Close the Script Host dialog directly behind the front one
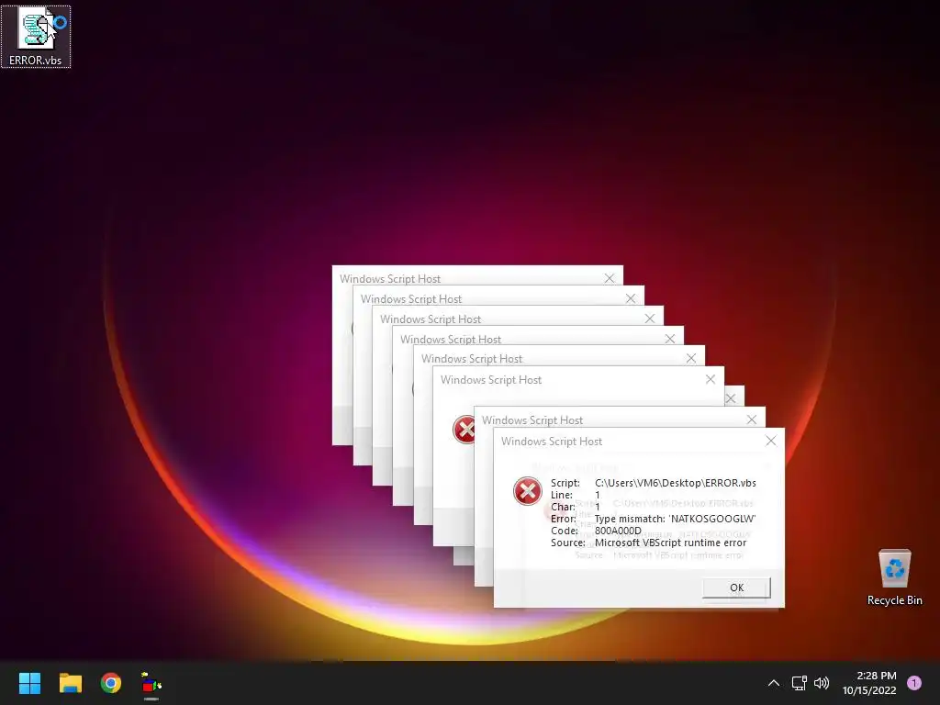The height and width of the screenshot is (705, 940). 752,420
